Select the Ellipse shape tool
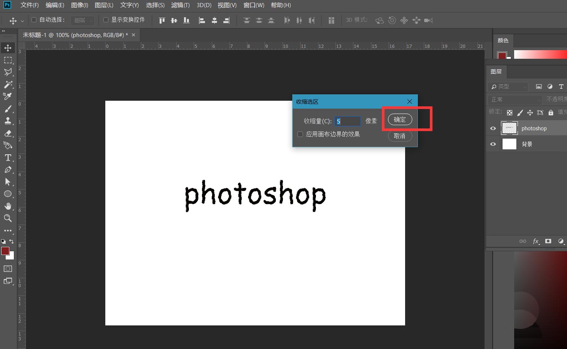Image resolution: width=567 pixels, height=349 pixels. pyautogui.click(x=8, y=194)
